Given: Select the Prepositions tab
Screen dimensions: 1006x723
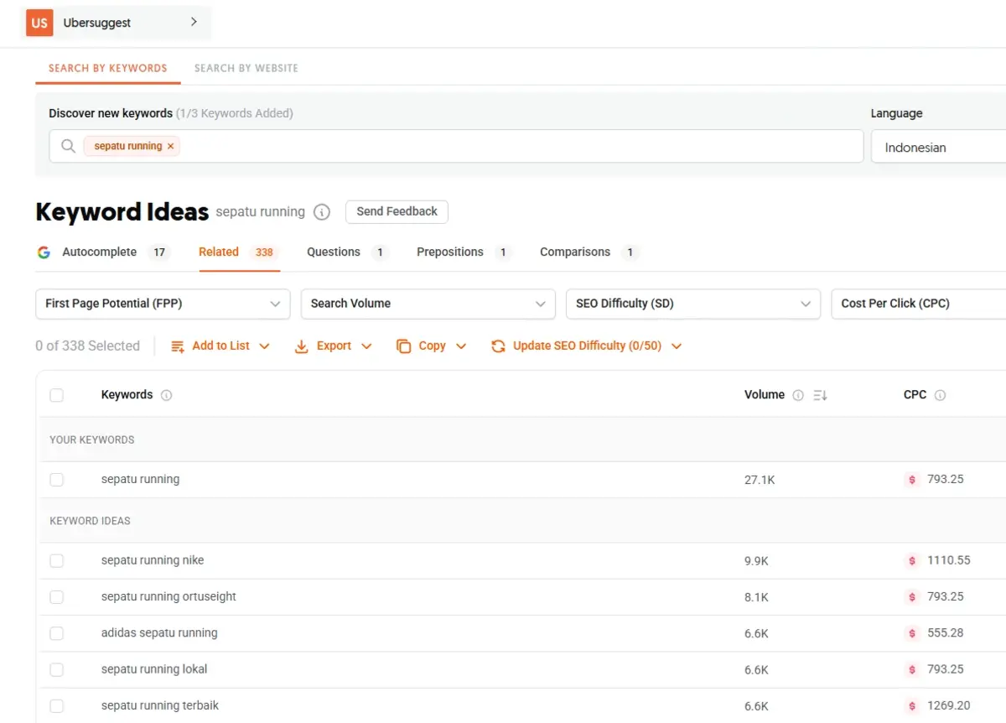Looking at the screenshot, I should click(464, 252).
